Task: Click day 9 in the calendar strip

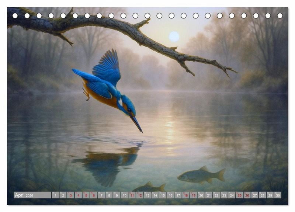Action: click(117, 195)
